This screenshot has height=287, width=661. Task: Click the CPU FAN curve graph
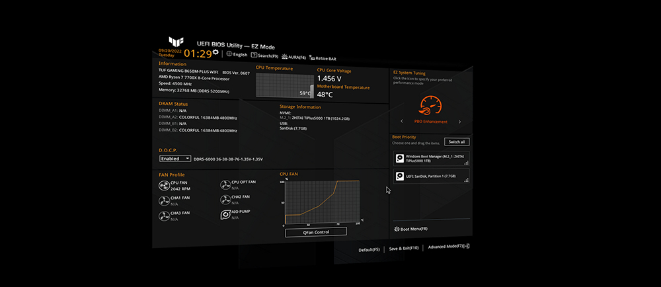[323, 202]
